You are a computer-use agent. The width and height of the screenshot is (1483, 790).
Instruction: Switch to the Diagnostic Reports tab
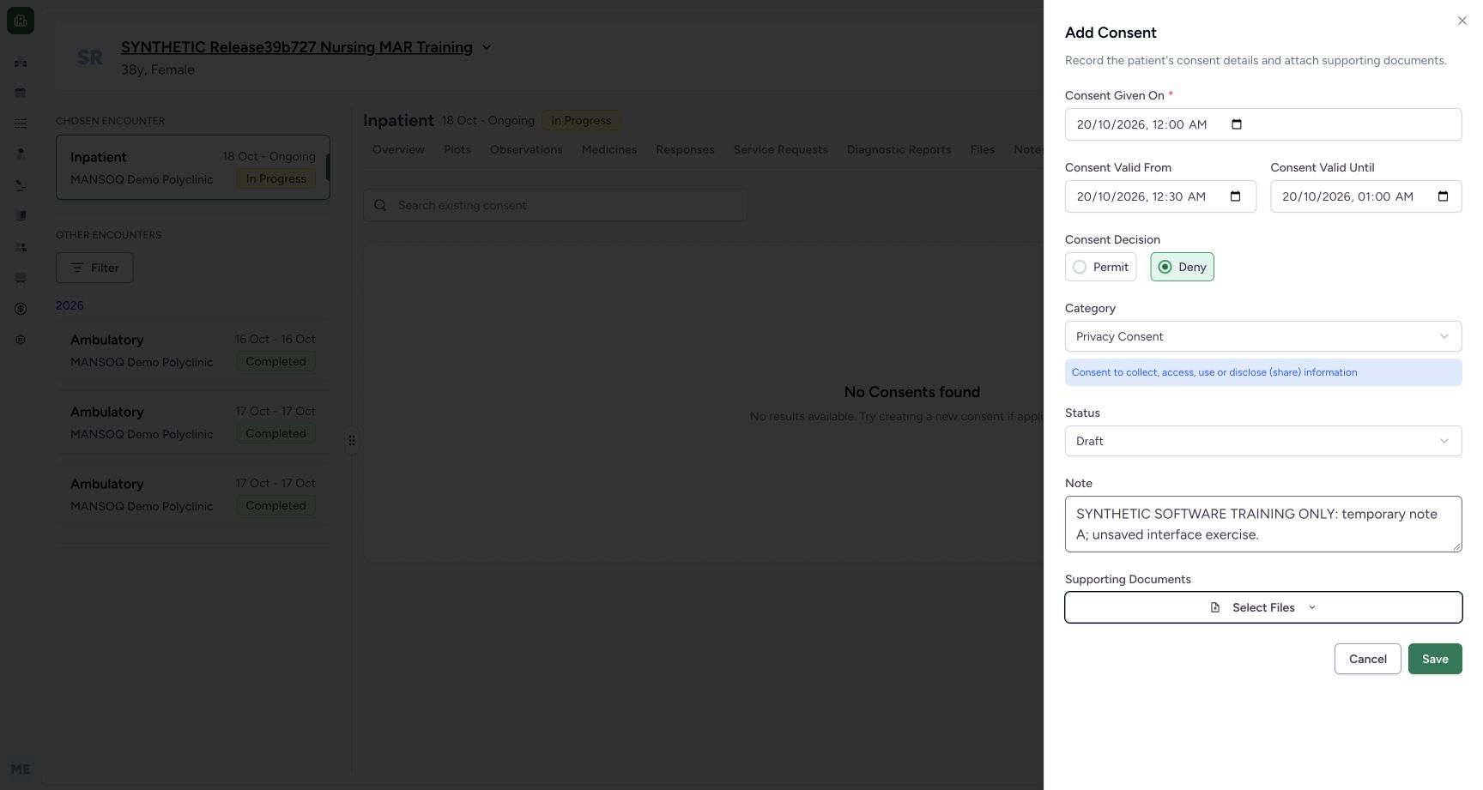click(899, 149)
